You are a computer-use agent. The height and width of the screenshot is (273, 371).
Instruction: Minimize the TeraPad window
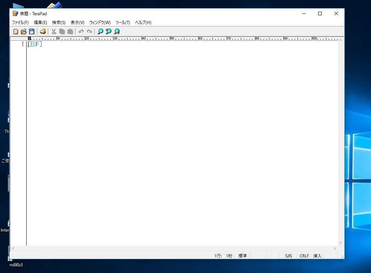tap(304, 13)
